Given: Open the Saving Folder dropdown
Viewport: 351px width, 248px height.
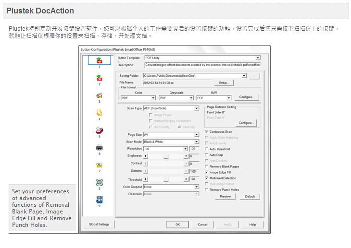Looking at the screenshot, I should [x=244, y=76].
